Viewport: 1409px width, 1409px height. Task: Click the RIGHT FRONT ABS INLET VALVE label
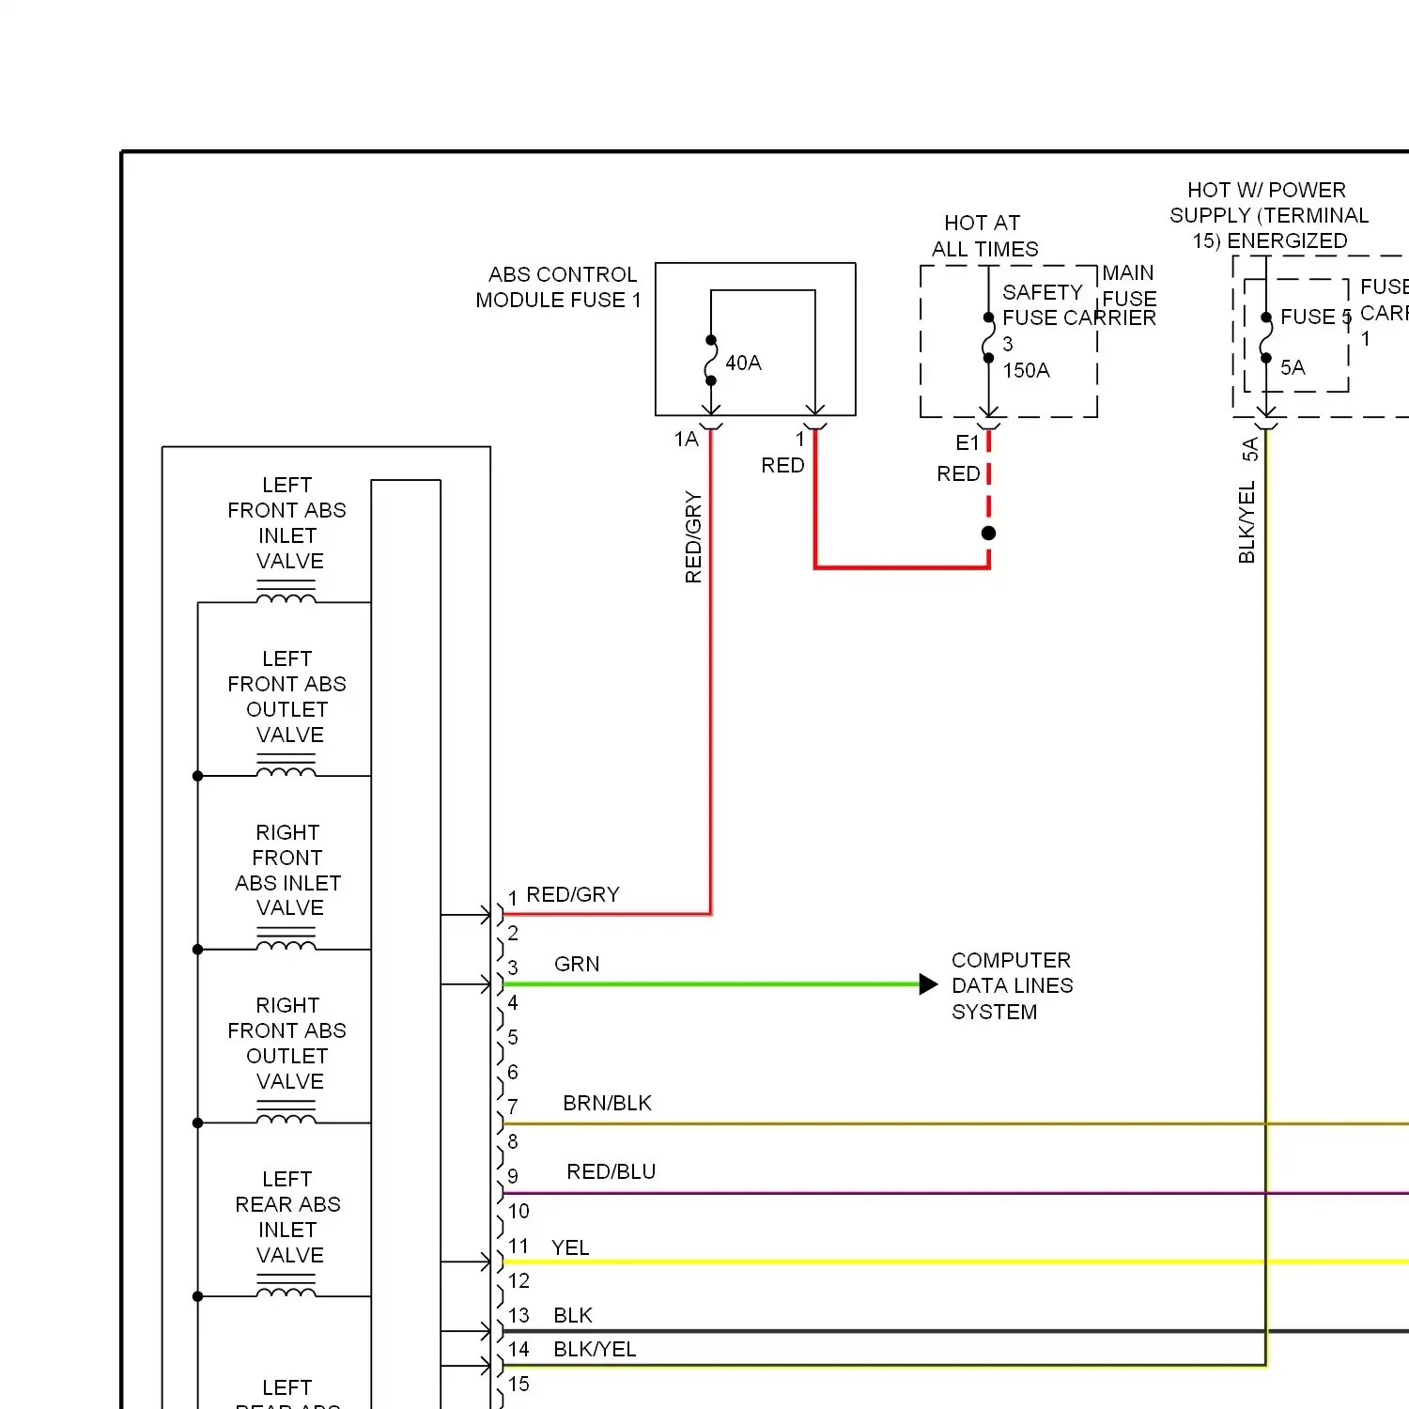[x=287, y=870]
